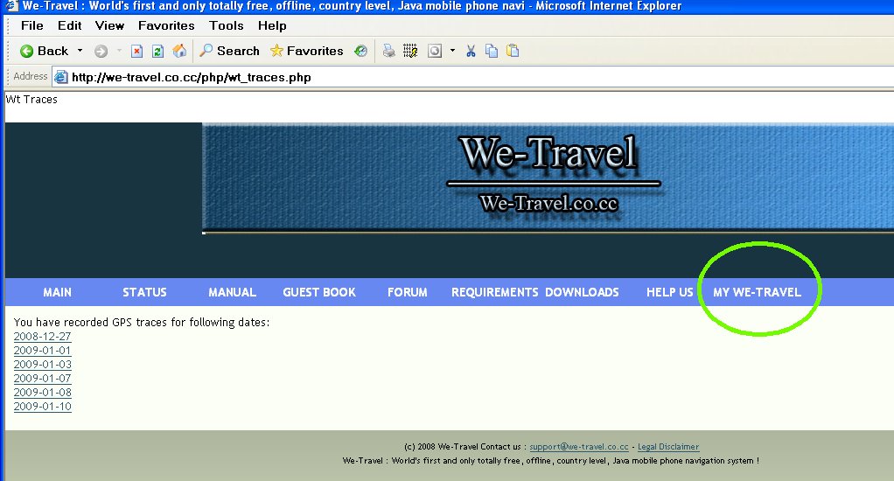Show browsing History icon

[361, 52]
